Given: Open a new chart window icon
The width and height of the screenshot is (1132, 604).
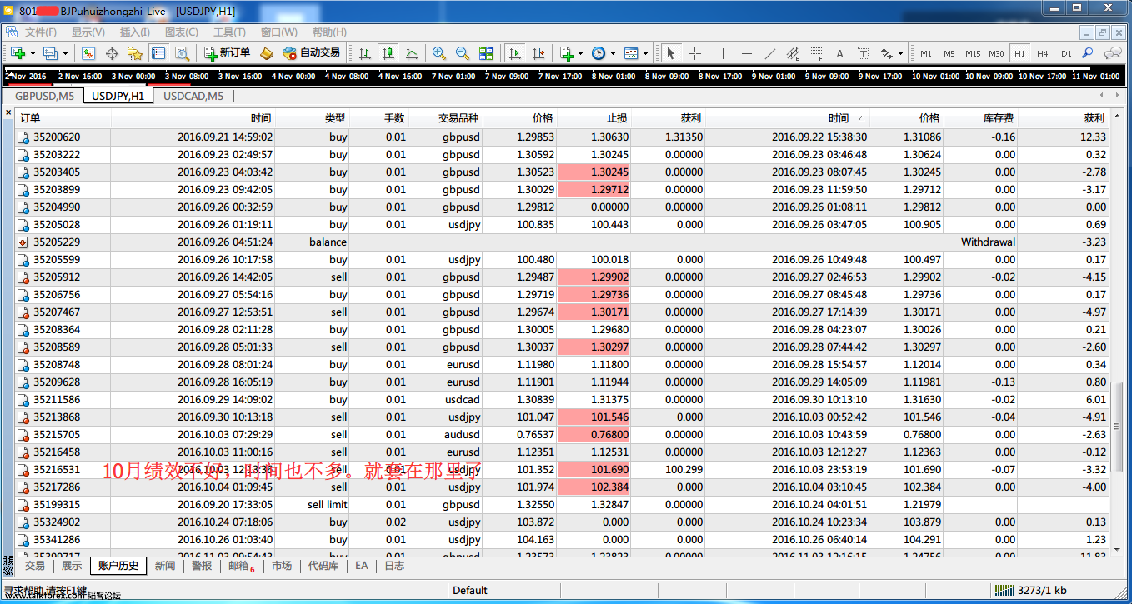Looking at the screenshot, I should point(18,53).
